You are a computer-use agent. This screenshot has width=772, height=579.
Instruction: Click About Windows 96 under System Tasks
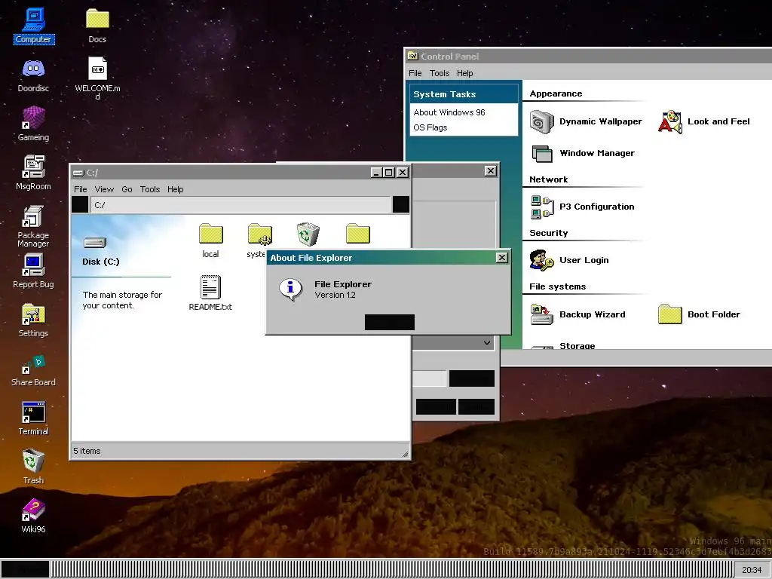tap(449, 112)
